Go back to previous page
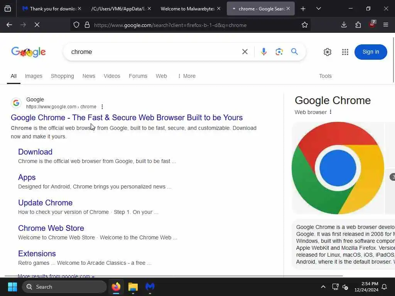This screenshot has width=395, height=296. [9, 25]
